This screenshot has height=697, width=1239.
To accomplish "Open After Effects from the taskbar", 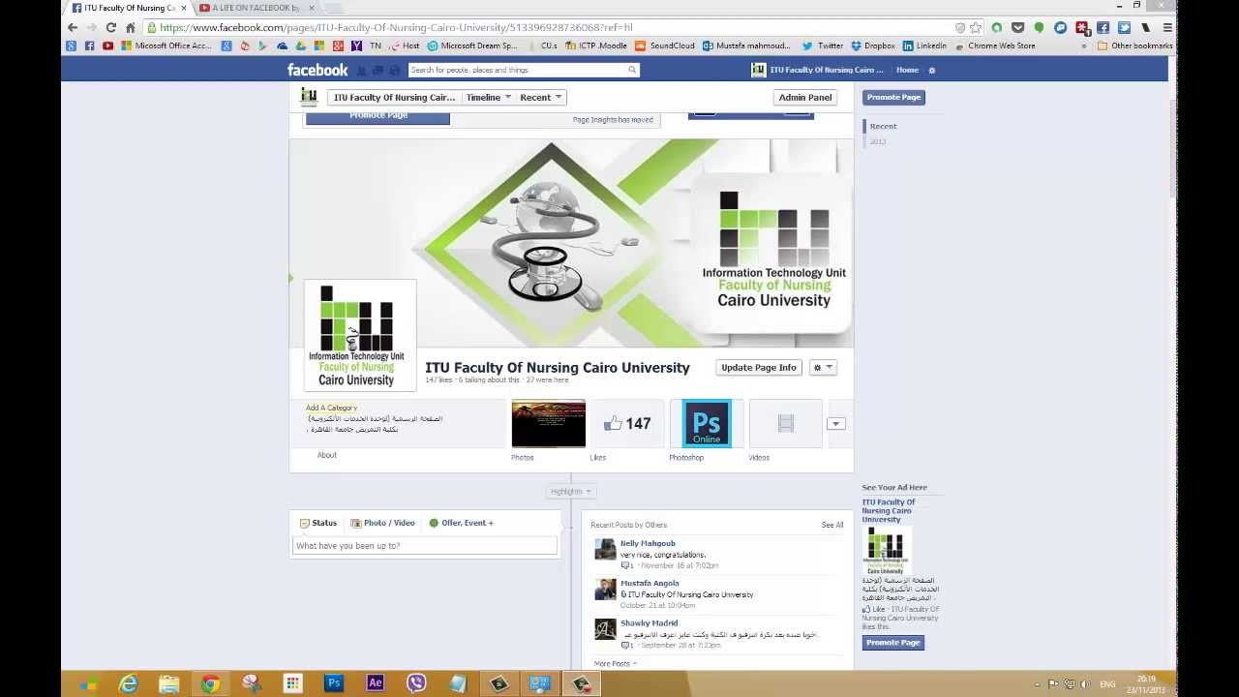I will pos(376,683).
